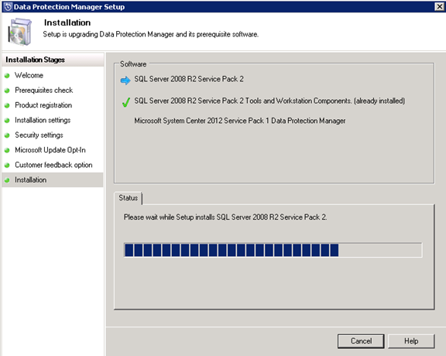The width and height of the screenshot is (446, 356).
Task: Select the Customer feedback option stage
Action: click(53, 165)
